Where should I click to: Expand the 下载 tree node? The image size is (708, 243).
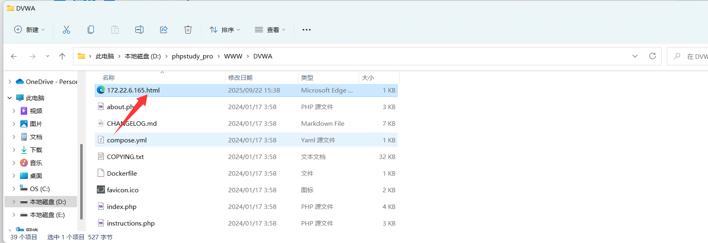[14, 150]
